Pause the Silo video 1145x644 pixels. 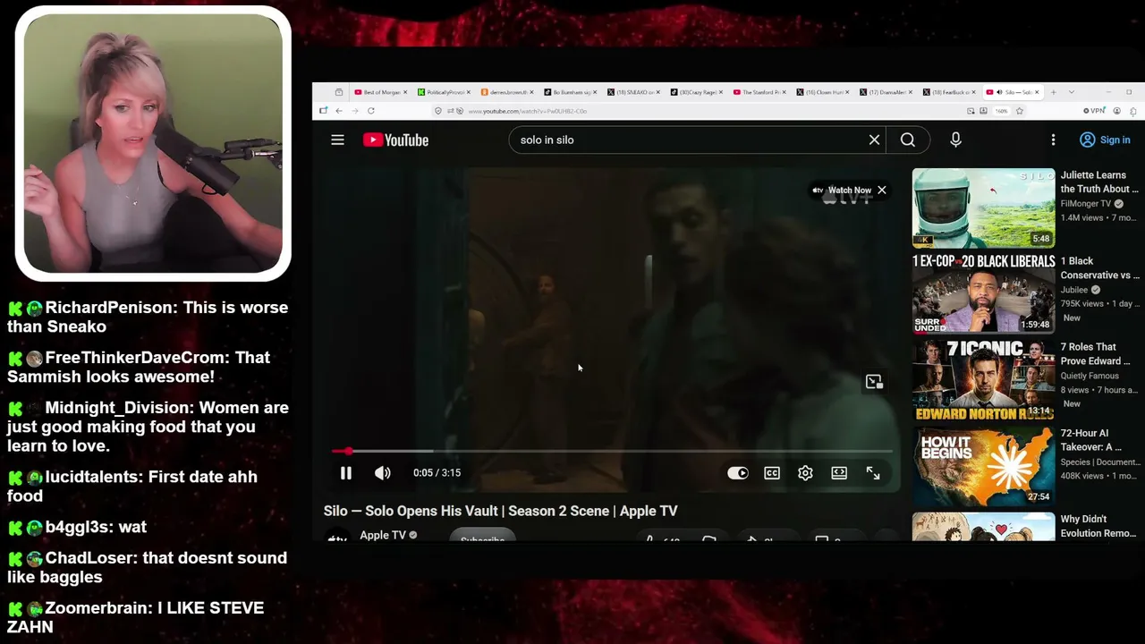pyautogui.click(x=346, y=473)
